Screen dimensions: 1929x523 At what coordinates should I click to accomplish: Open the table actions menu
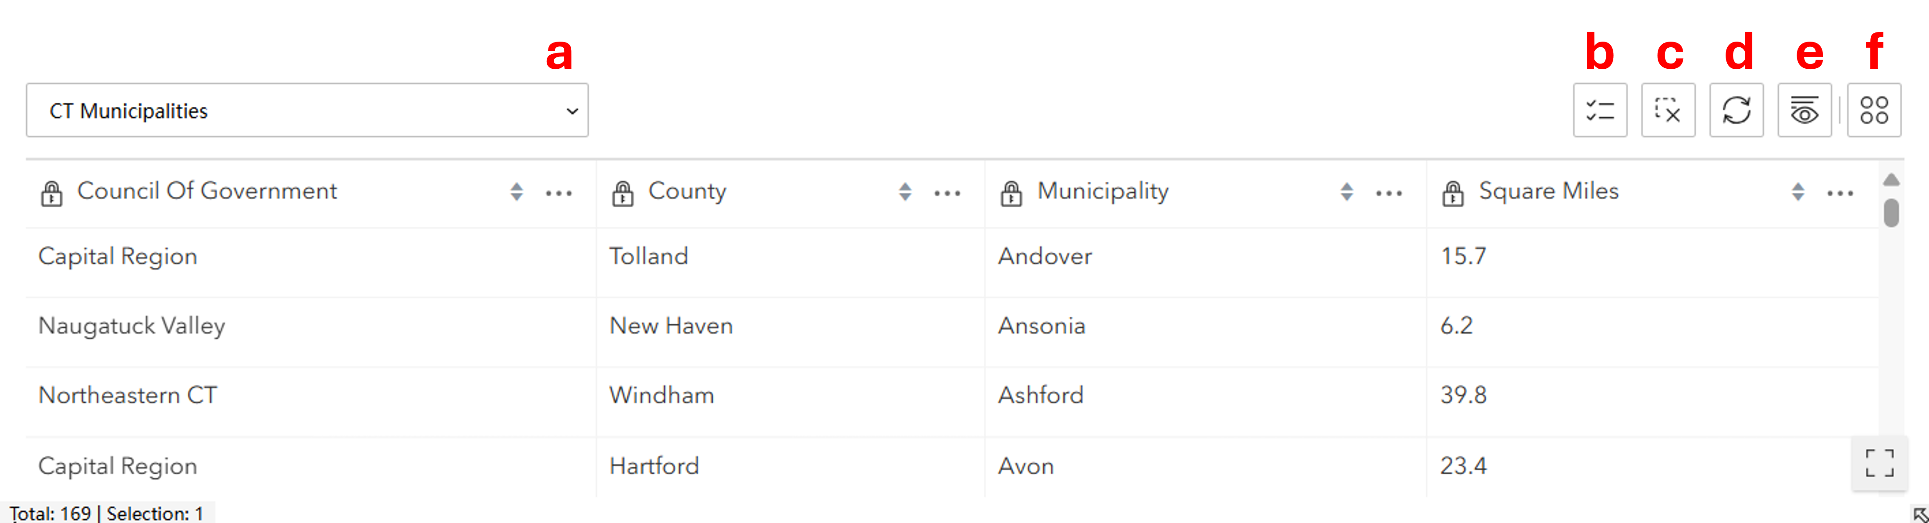pos(1874,110)
